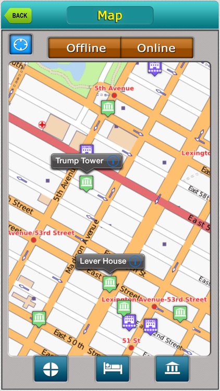Open the crosshair target bottom button
The height and width of the screenshot is (391, 220).
coord(51,369)
